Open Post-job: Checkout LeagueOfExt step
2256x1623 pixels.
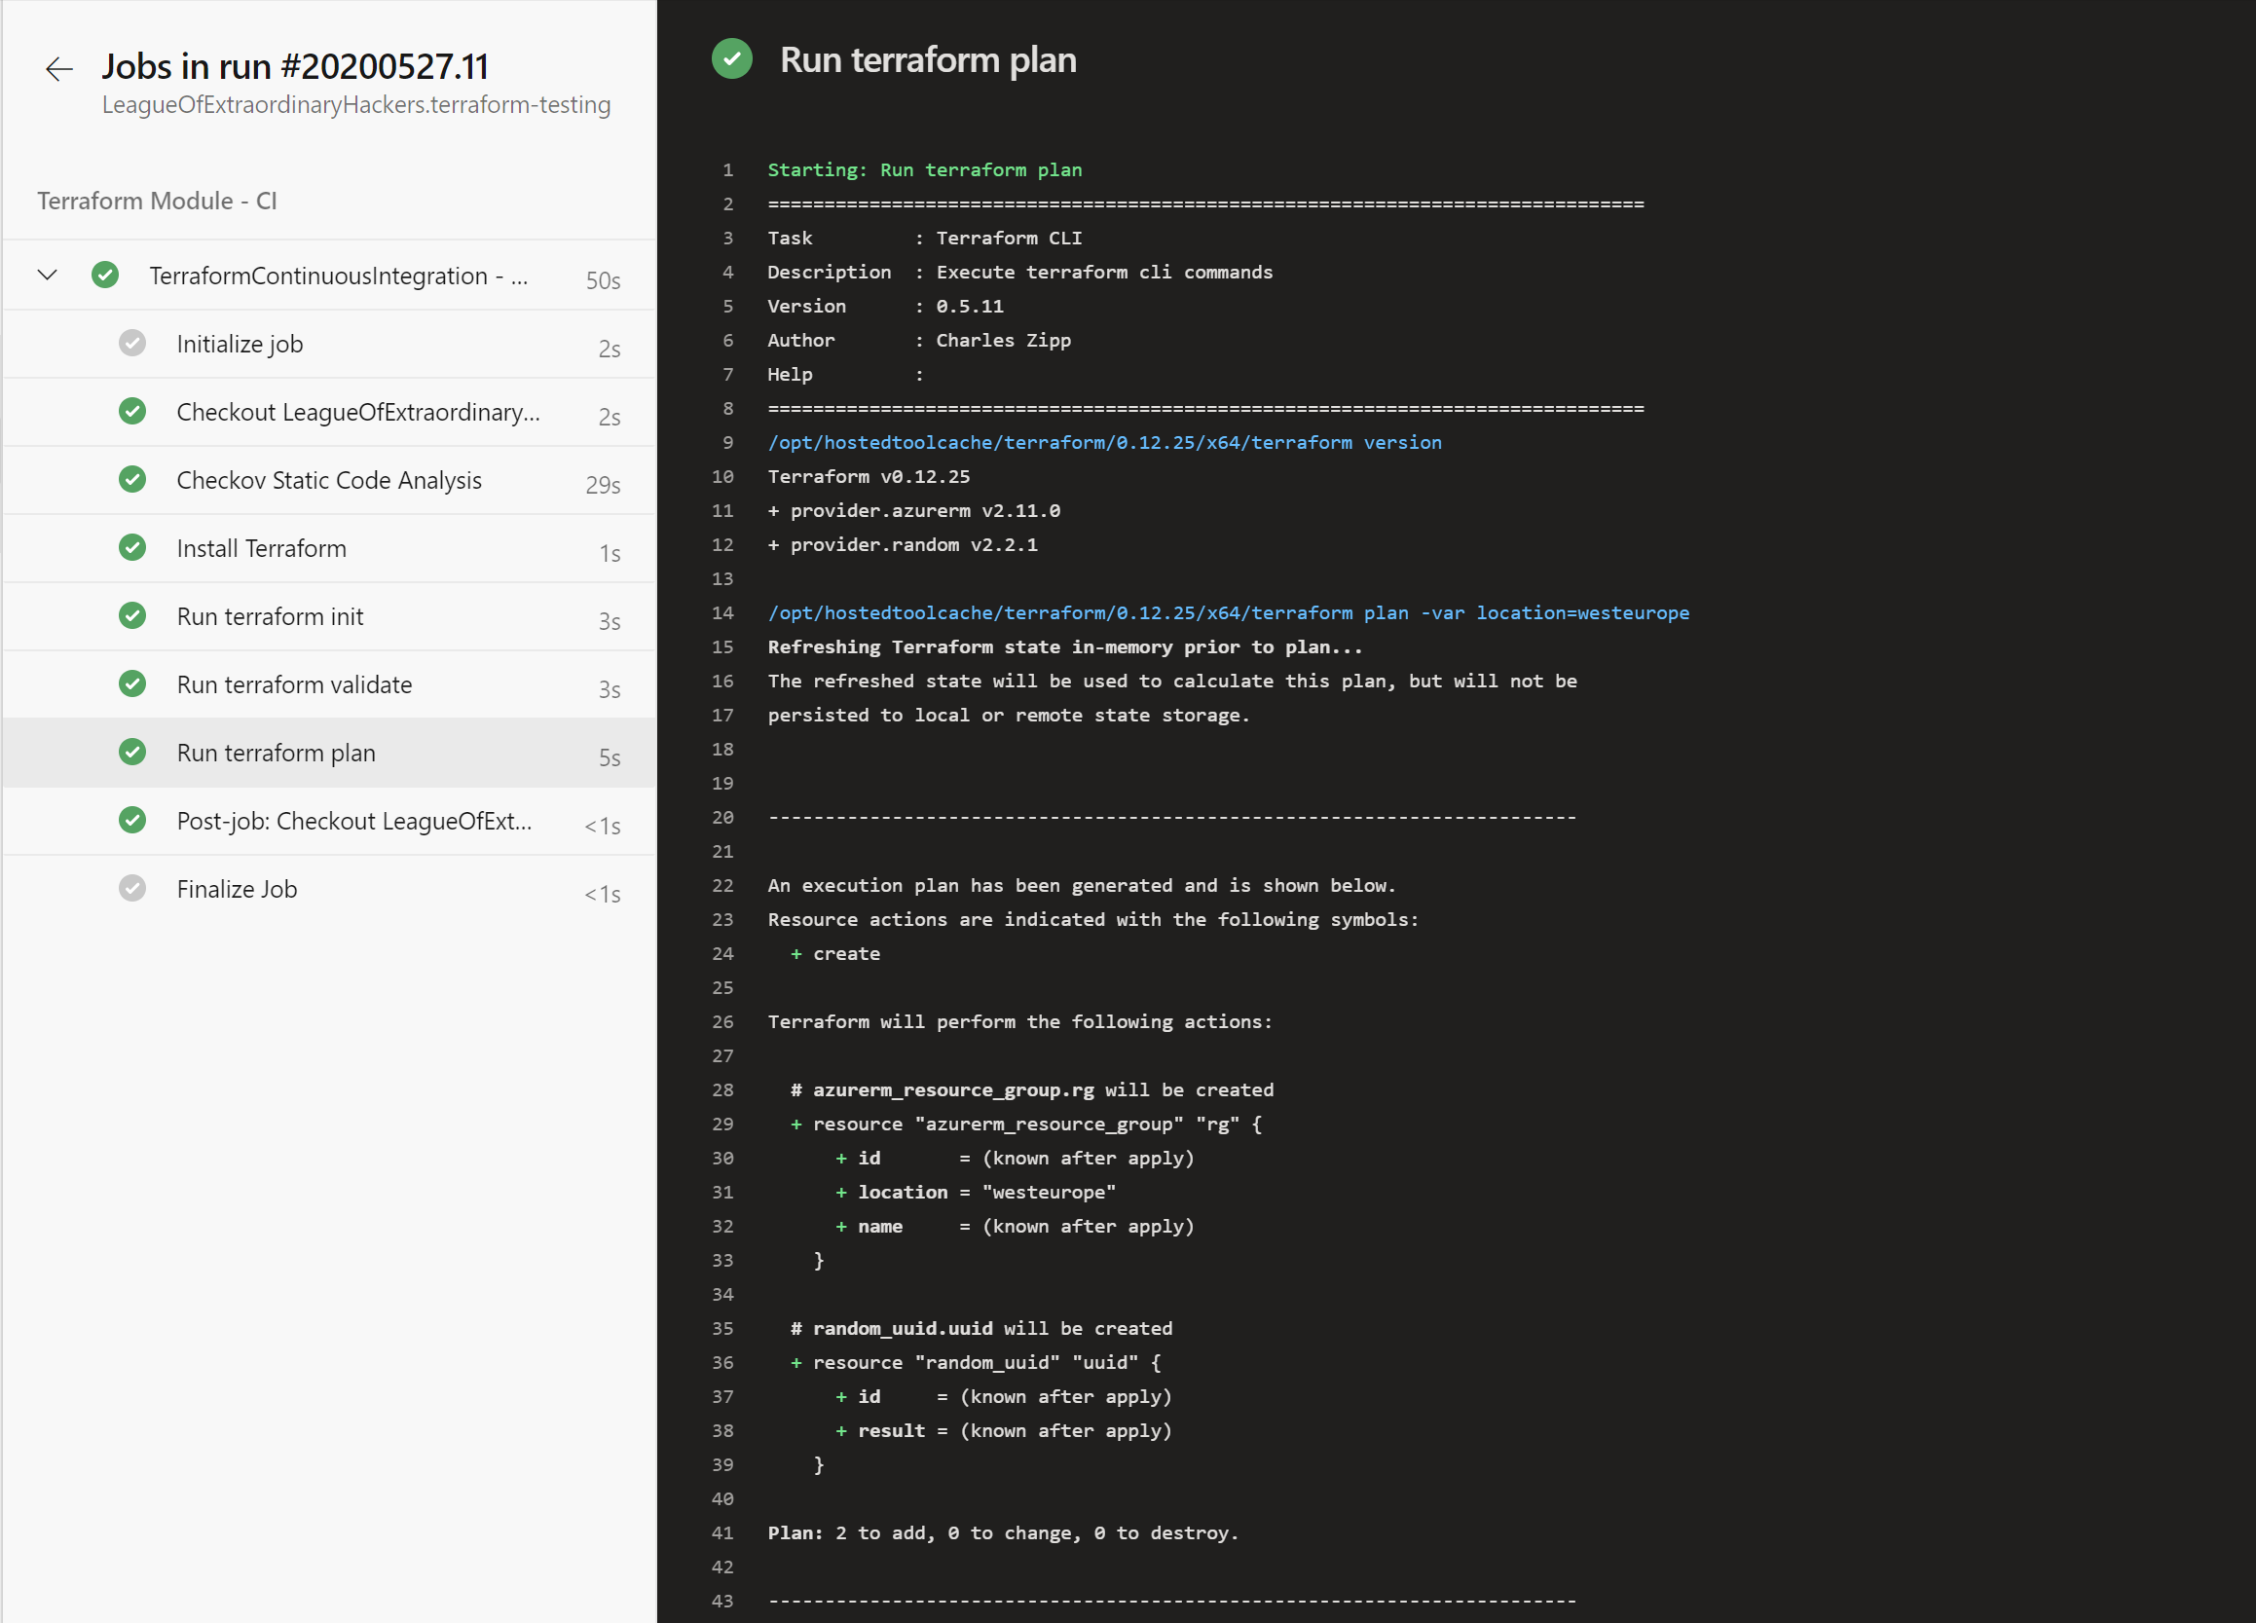354,821
